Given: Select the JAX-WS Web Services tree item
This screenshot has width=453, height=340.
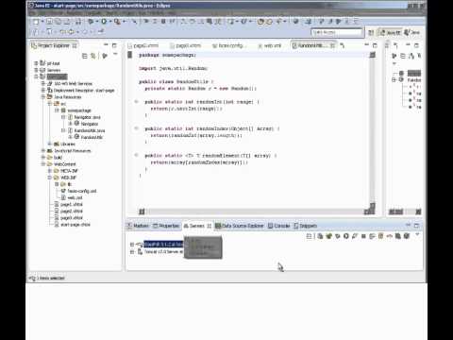Looking at the screenshot, I should click(x=70, y=83).
